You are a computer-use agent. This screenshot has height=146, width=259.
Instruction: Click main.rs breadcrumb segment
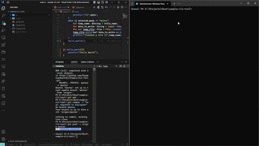click(65, 12)
